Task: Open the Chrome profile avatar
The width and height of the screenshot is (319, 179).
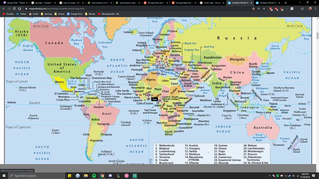Action: [310, 9]
